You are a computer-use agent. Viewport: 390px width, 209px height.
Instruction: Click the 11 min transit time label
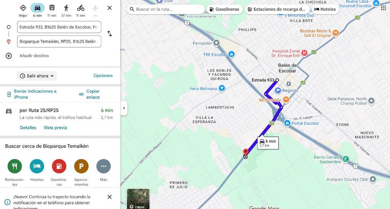click(x=52, y=15)
